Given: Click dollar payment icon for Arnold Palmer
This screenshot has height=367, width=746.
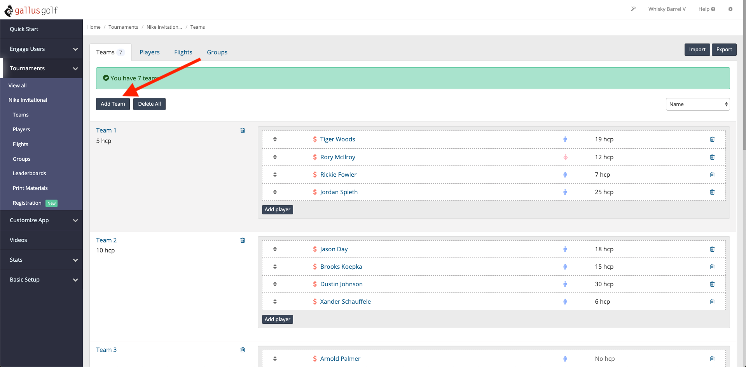Looking at the screenshot, I should point(315,359).
